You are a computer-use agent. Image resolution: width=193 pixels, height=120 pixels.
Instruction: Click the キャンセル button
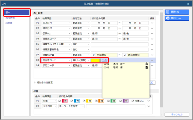point(177,115)
